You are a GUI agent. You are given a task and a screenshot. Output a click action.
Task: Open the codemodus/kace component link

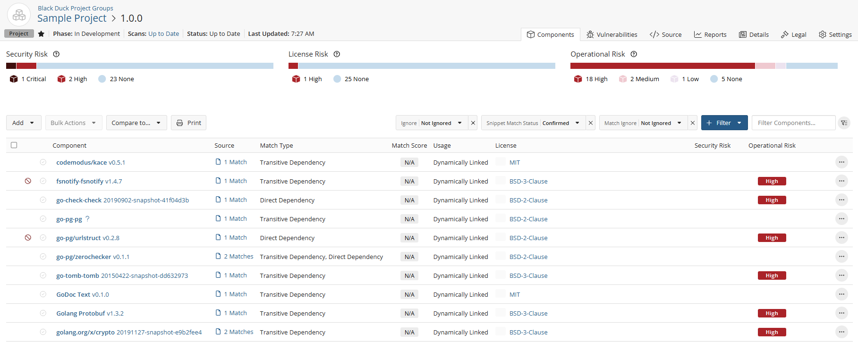click(x=82, y=162)
